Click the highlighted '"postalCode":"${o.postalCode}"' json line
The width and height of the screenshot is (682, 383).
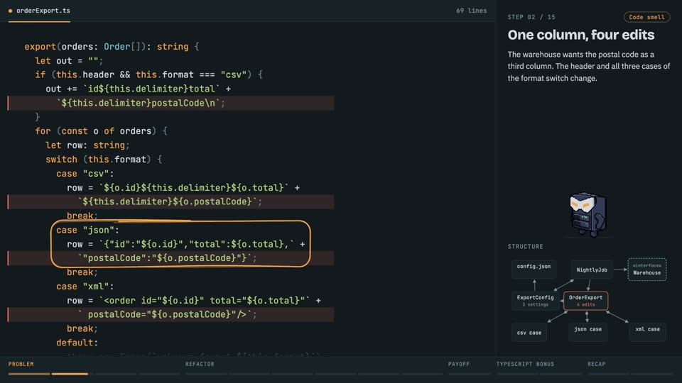click(x=171, y=258)
